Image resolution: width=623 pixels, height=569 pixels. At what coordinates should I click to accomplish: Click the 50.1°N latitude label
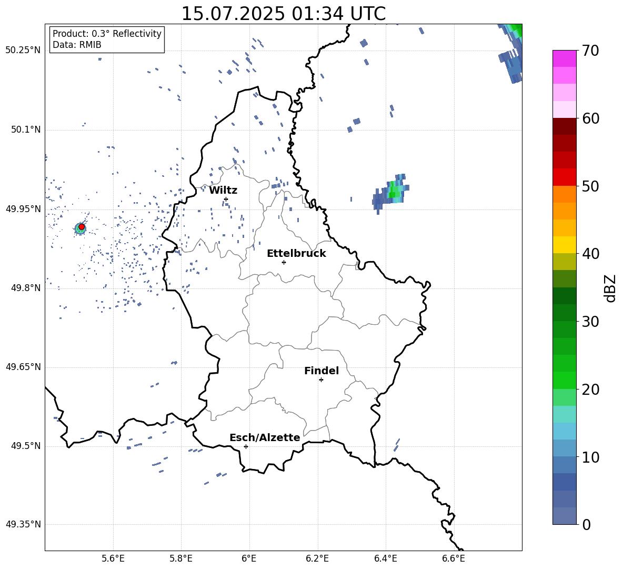point(26,130)
